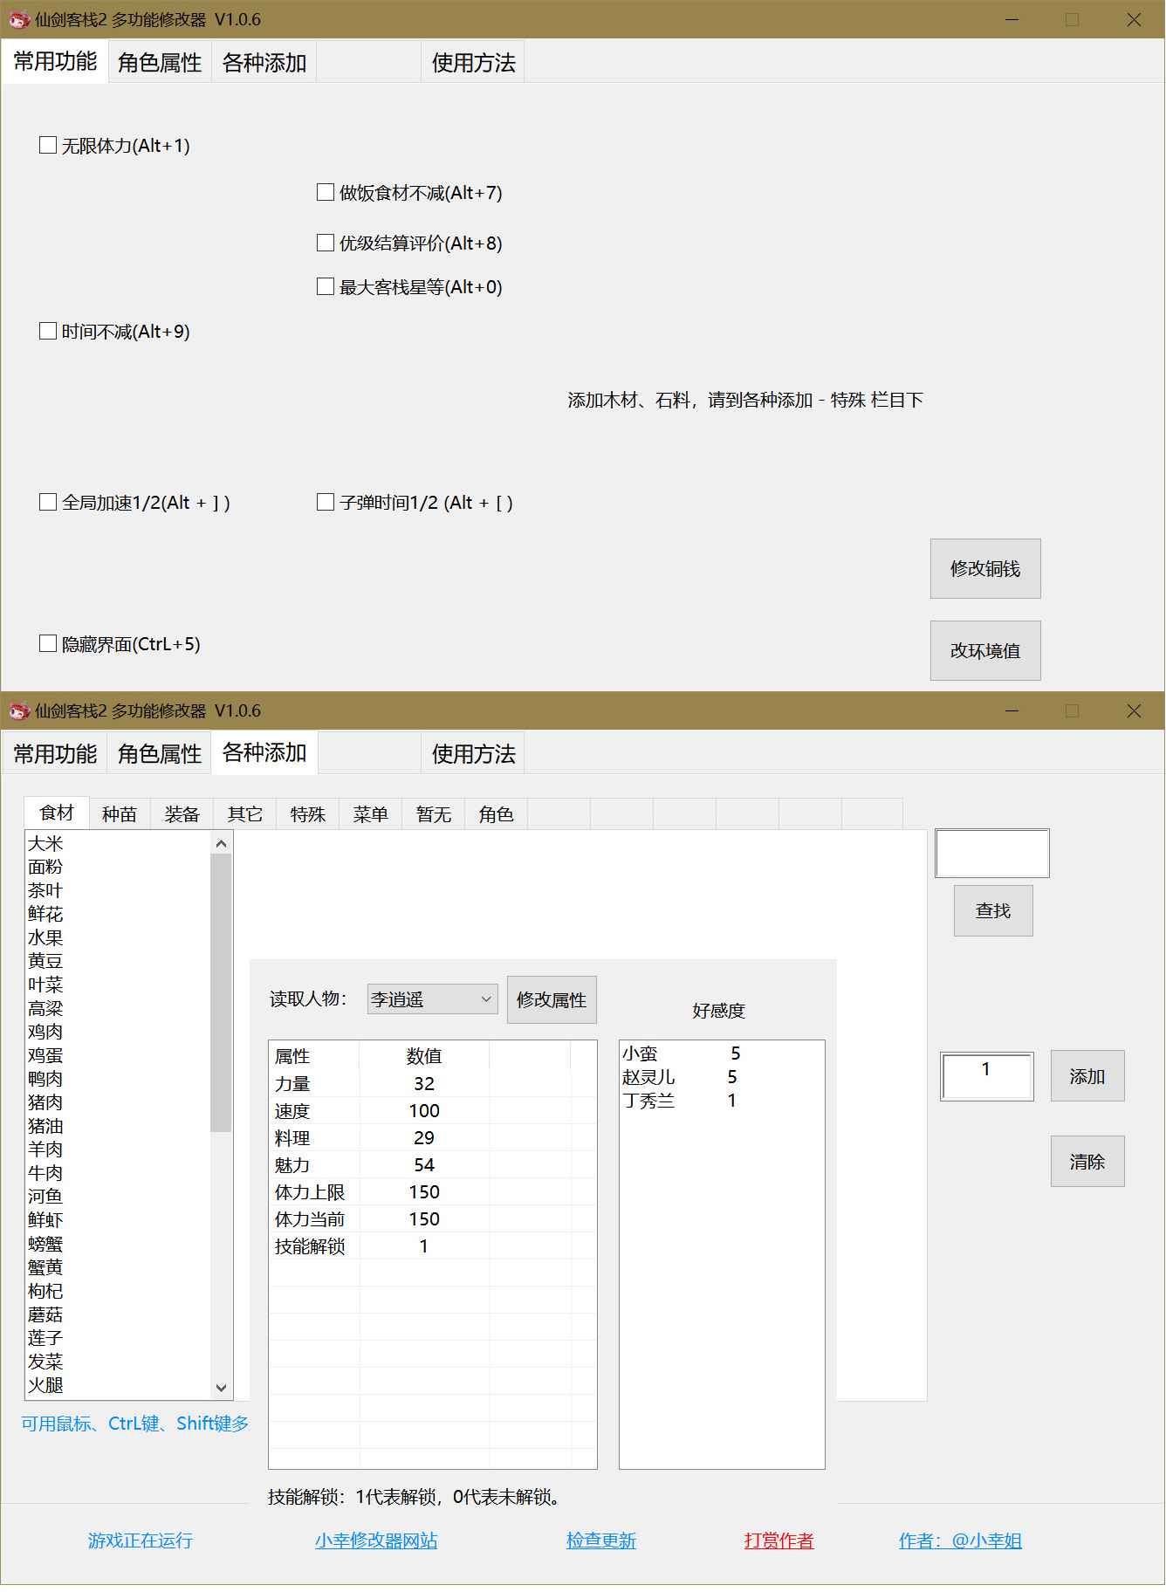Open the 种苗 sub-tab
The width and height of the screenshot is (1166, 1592).
pyautogui.click(x=120, y=814)
